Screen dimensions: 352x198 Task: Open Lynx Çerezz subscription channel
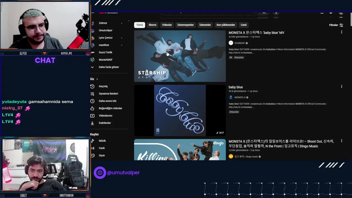(106, 38)
